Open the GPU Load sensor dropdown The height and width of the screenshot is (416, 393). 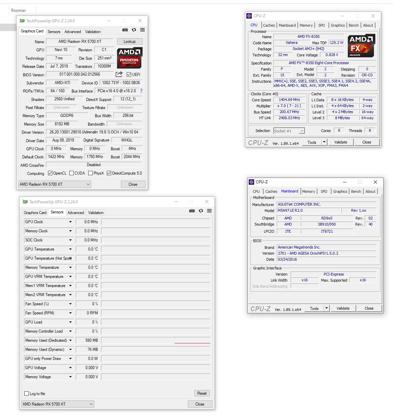[x=71, y=322]
